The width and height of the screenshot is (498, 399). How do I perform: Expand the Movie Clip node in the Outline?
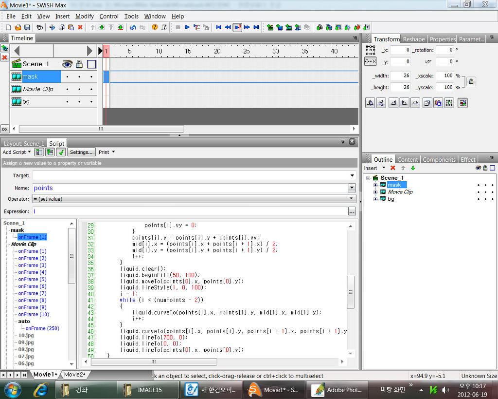point(375,192)
